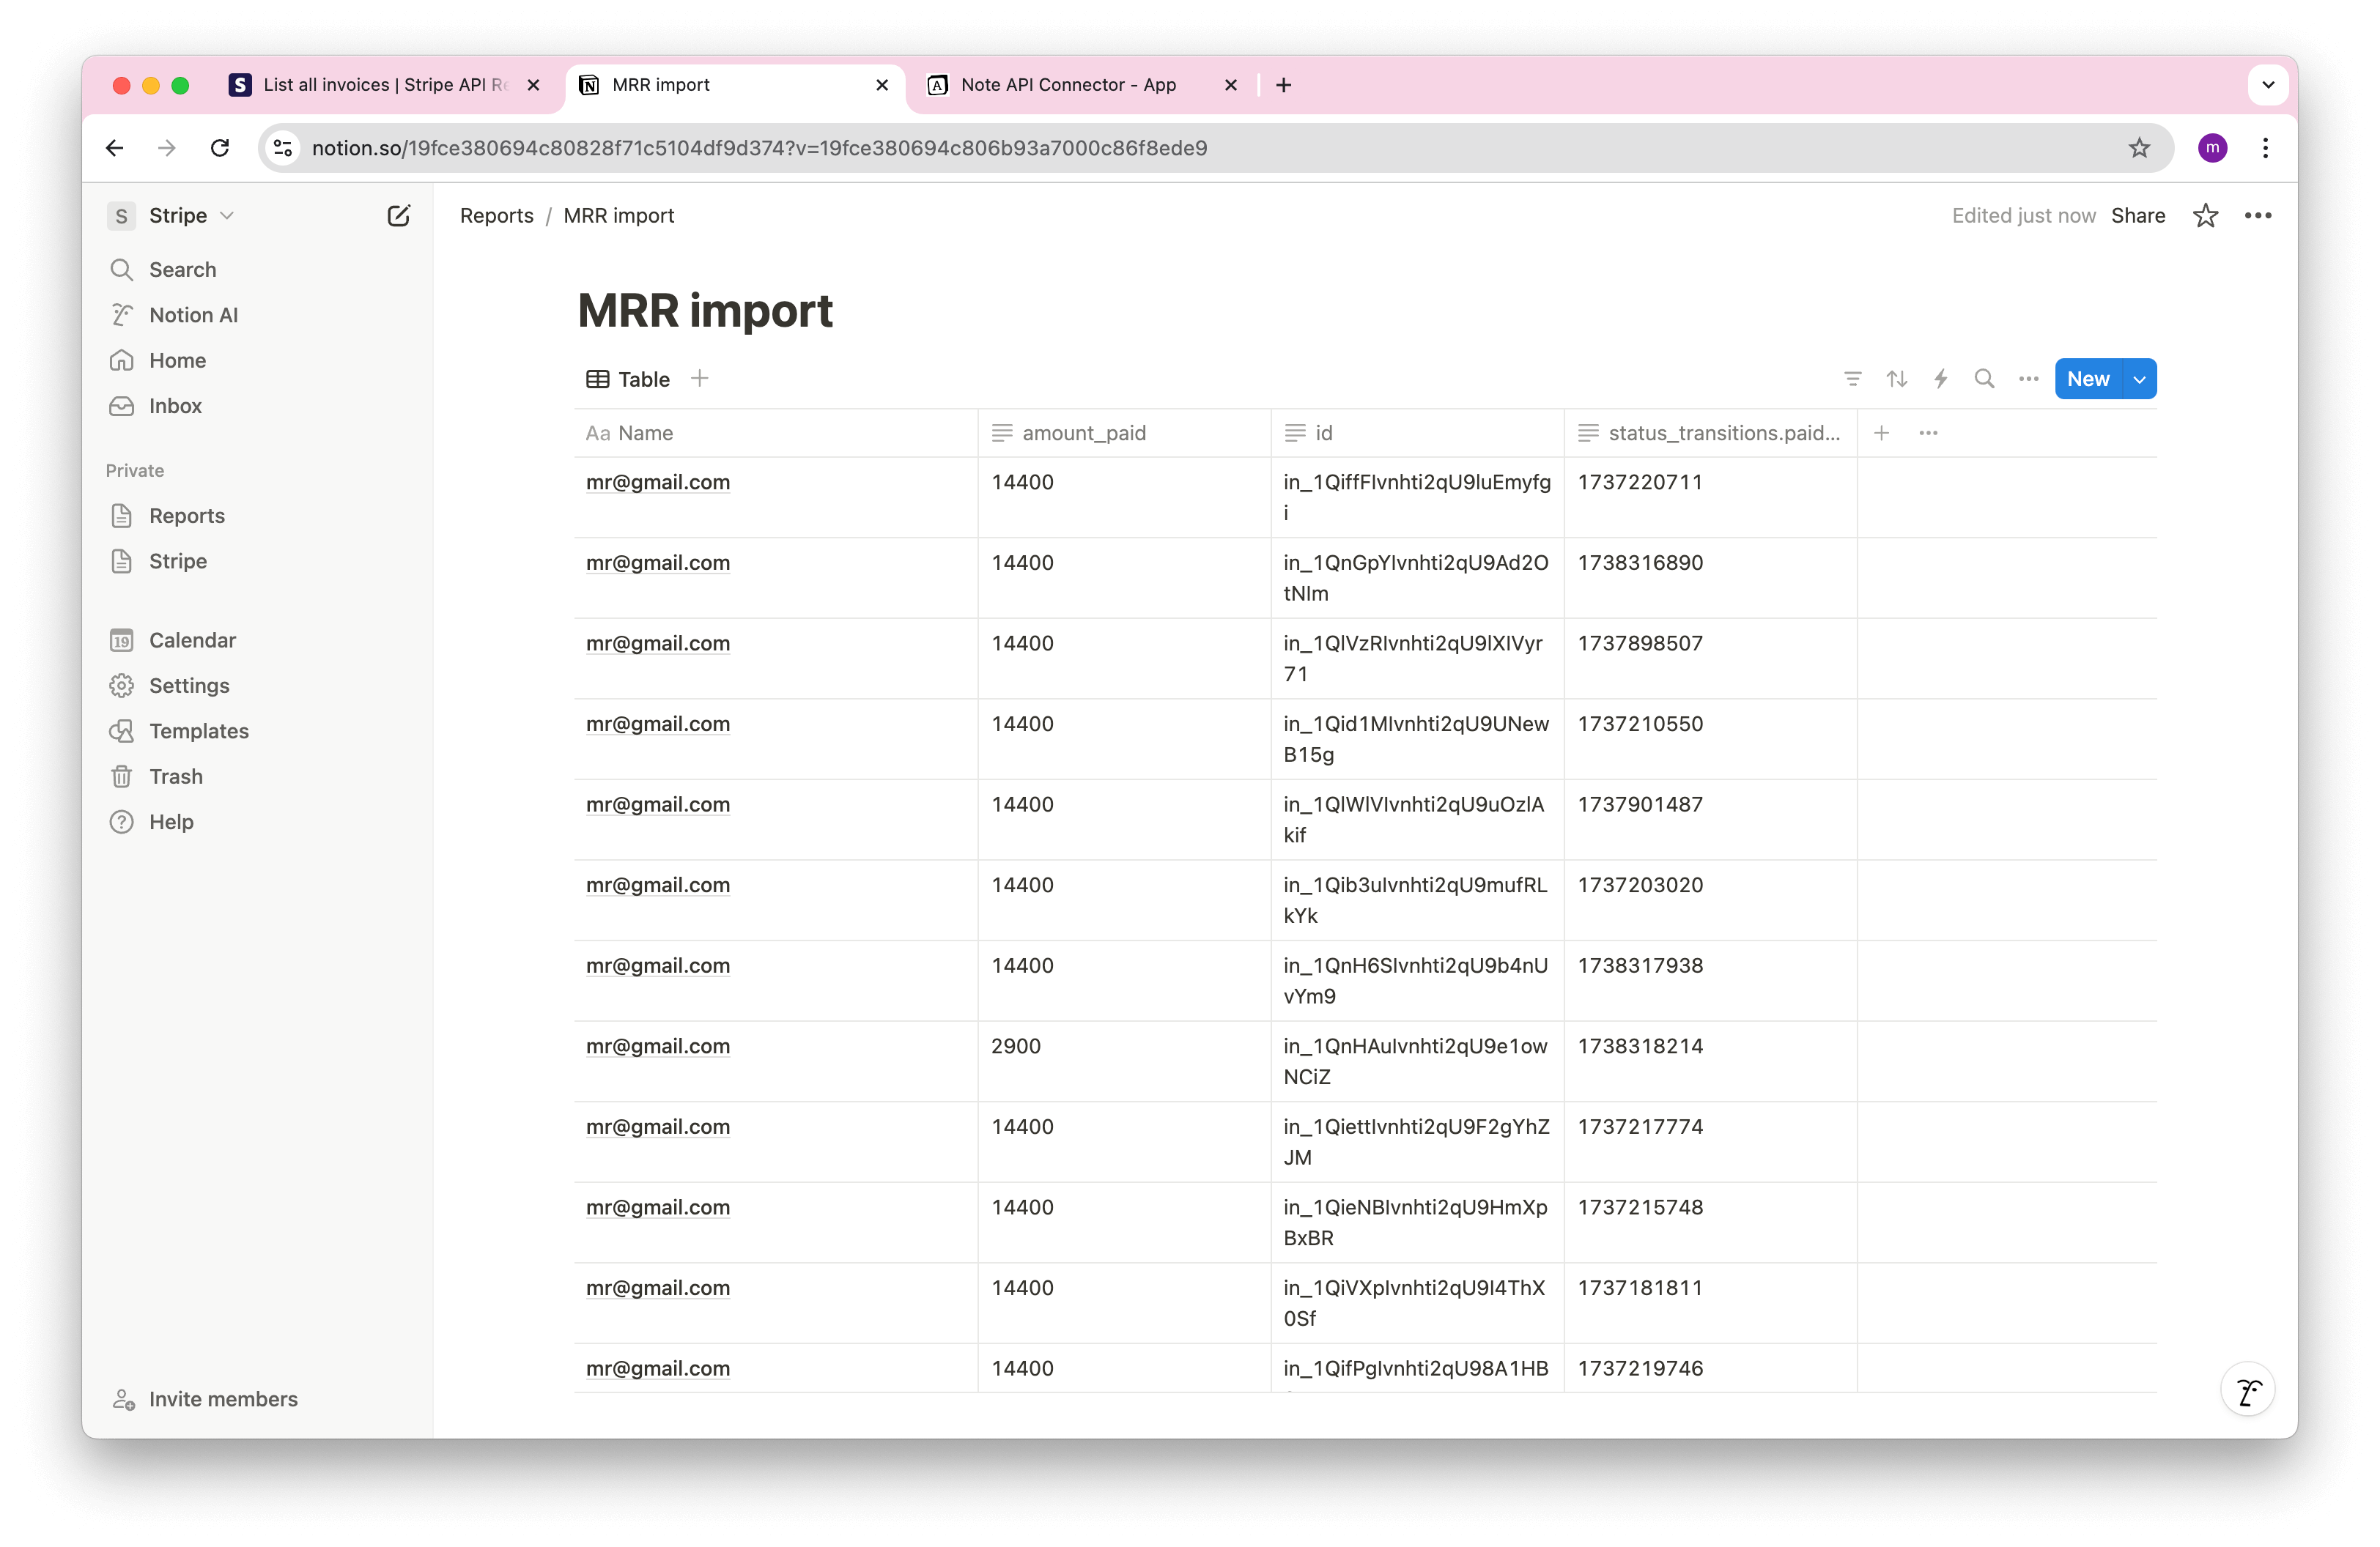Click timestamp cell 1737220711
The height and width of the screenshot is (1547, 2380).
(x=1710, y=497)
